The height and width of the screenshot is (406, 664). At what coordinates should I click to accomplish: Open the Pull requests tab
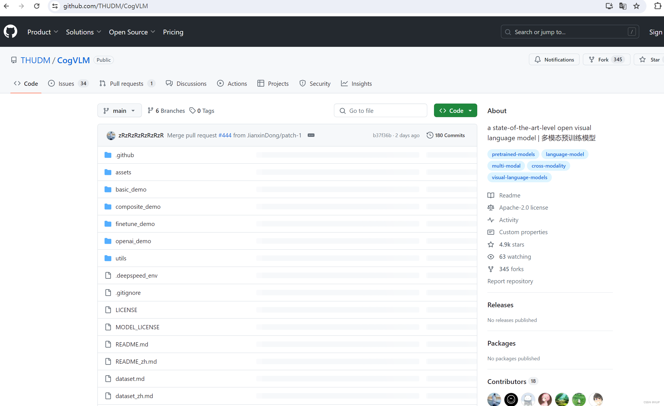pos(127,84)
